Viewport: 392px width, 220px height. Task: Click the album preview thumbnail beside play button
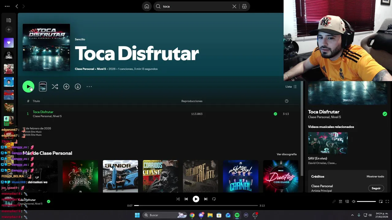click(x=43, y=87)
